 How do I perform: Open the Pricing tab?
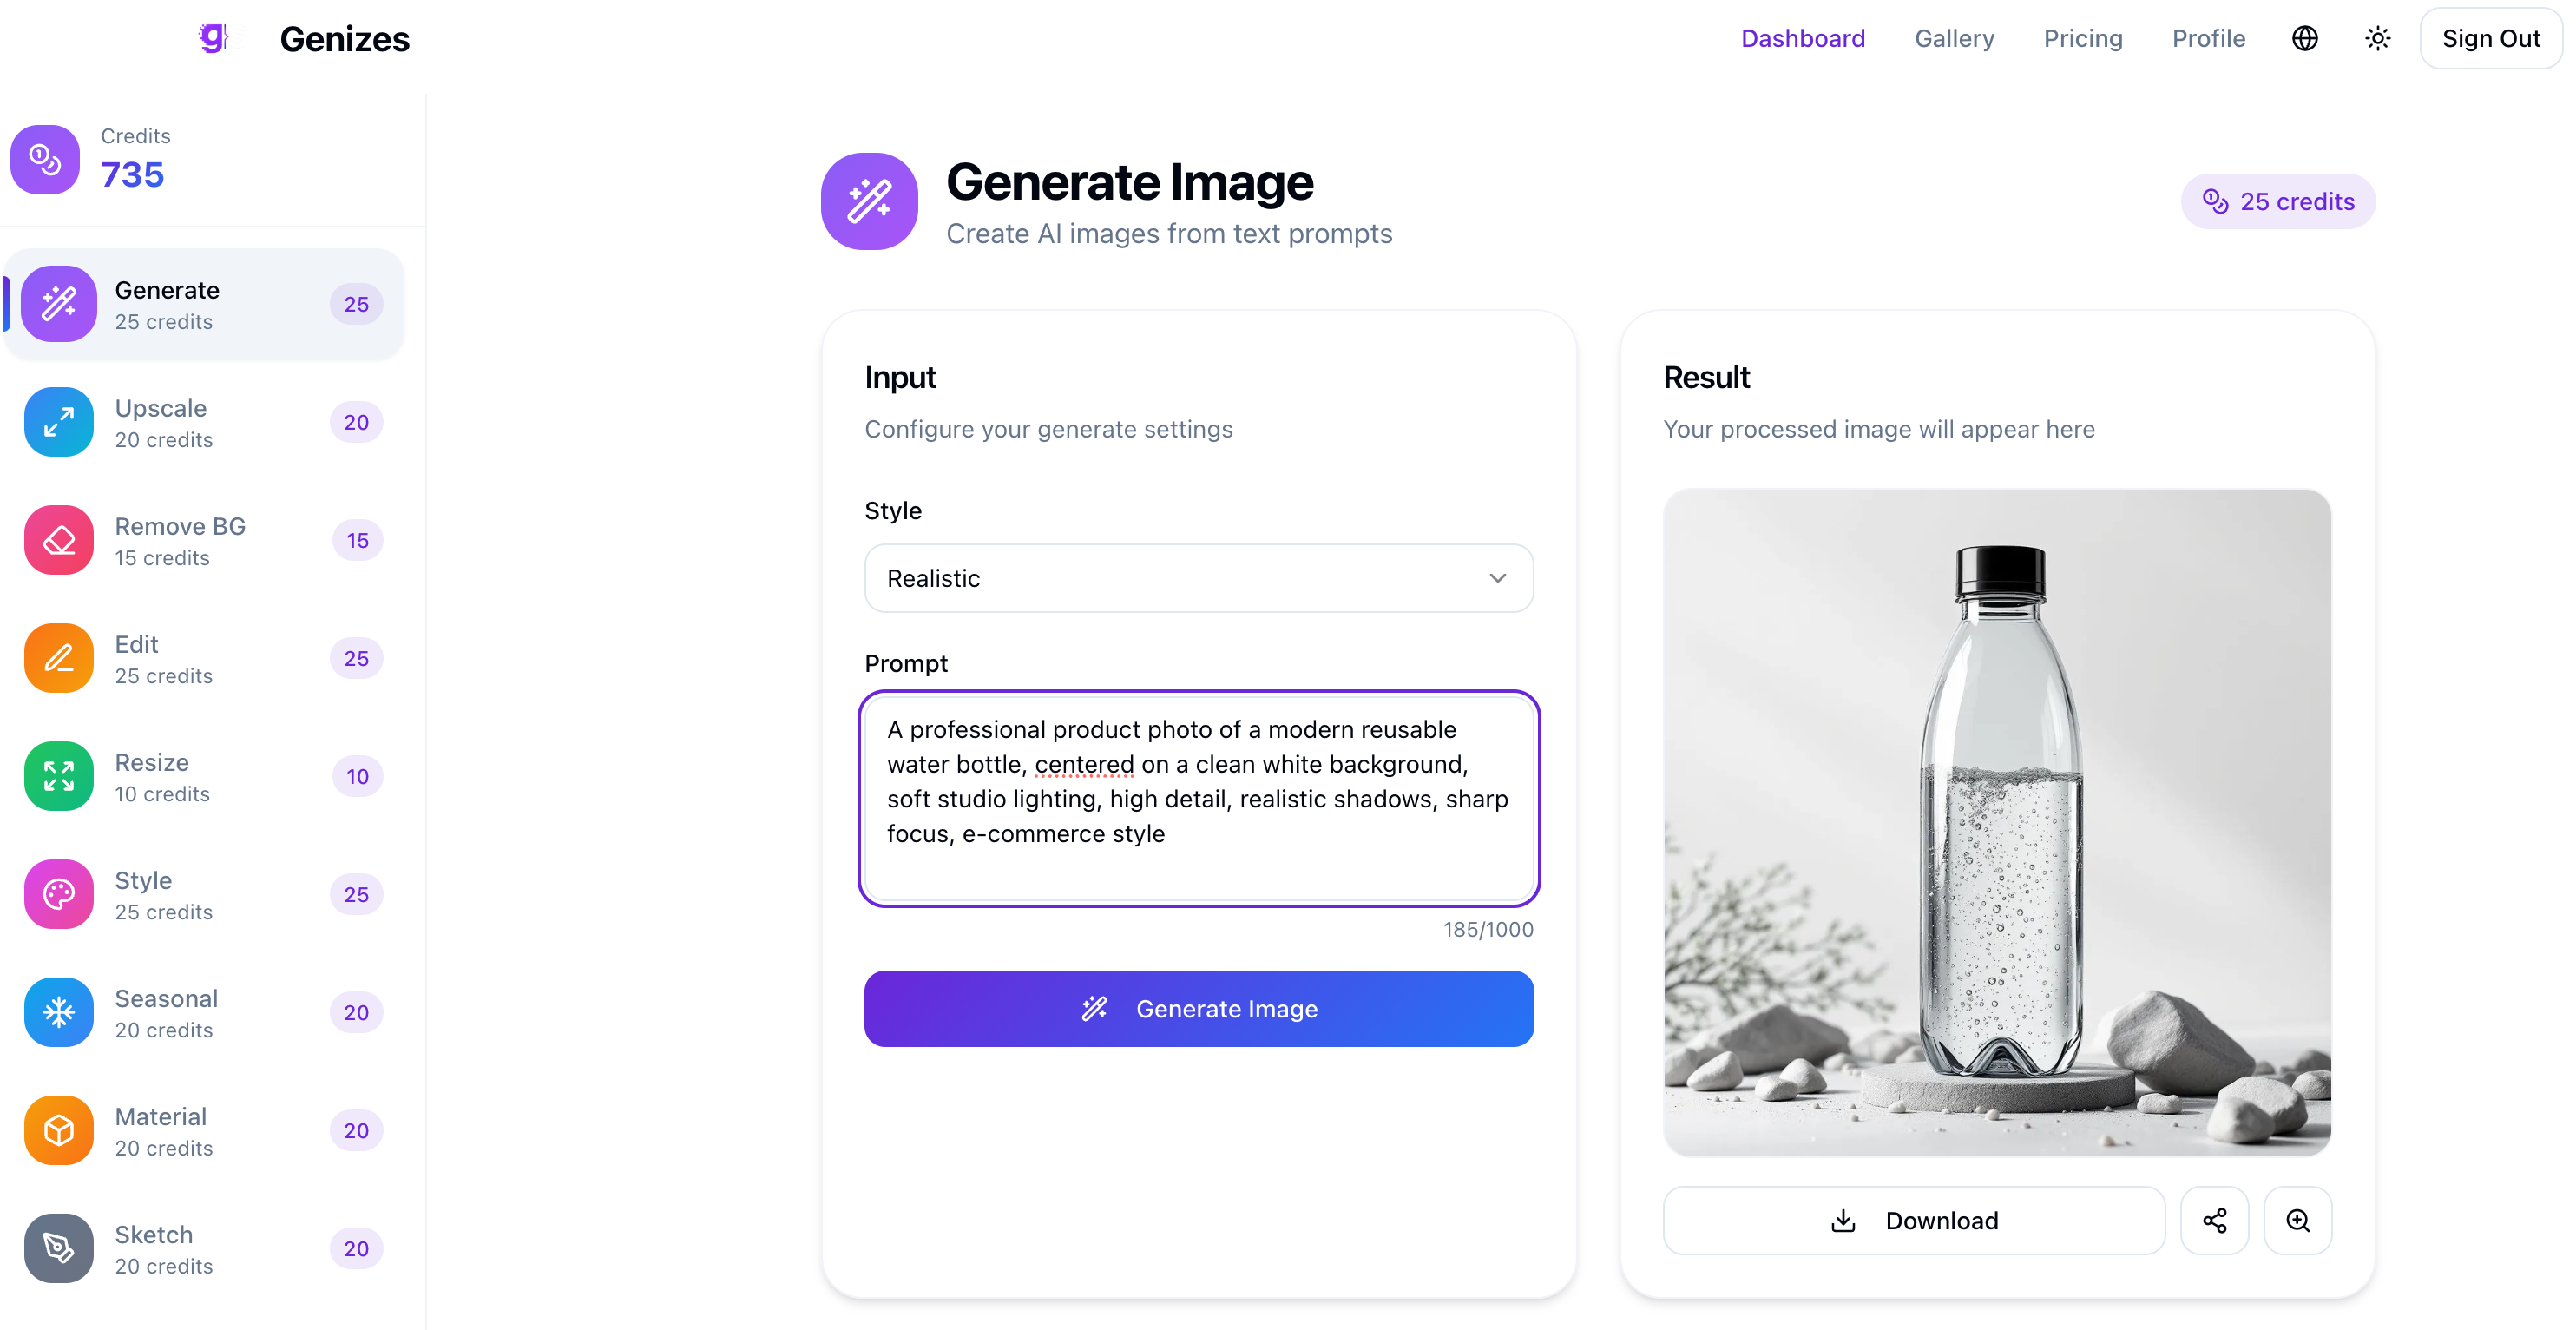click(x=2083, y=38)
